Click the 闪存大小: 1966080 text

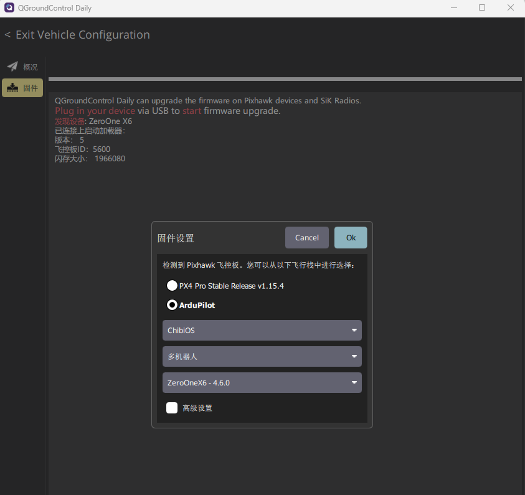pos(90,159)
